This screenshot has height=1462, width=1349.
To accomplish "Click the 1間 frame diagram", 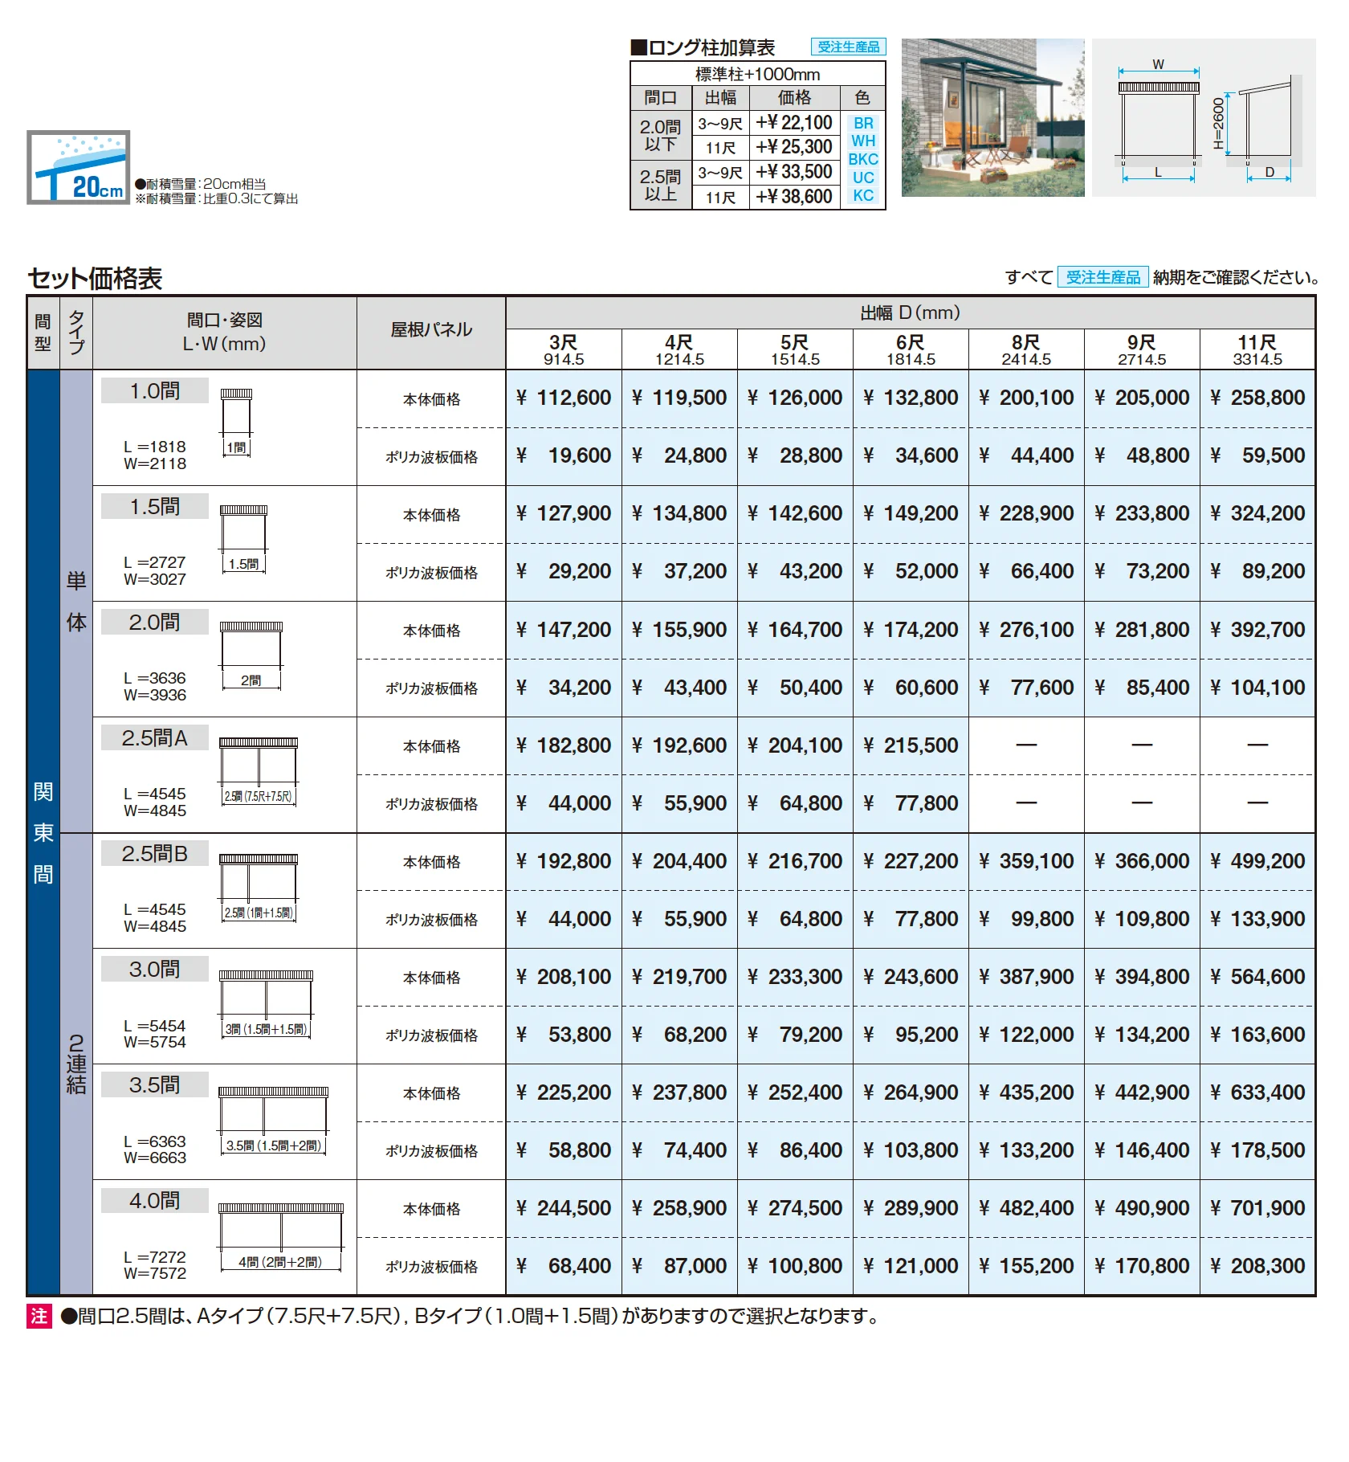I will coord(236,423).
